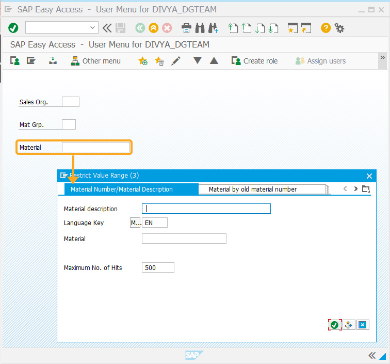Click the green Back icon
The image size is (390, 364).
coord(140,28)
